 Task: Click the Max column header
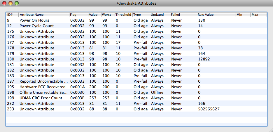(x=258, y=15)
